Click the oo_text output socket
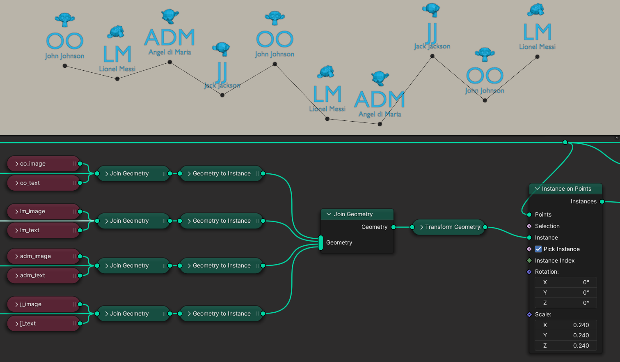The height and width of the screenshot is (362, 620). [x=80, y=183]
